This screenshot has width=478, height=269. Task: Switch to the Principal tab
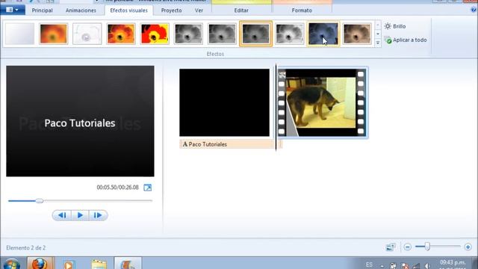42,10
